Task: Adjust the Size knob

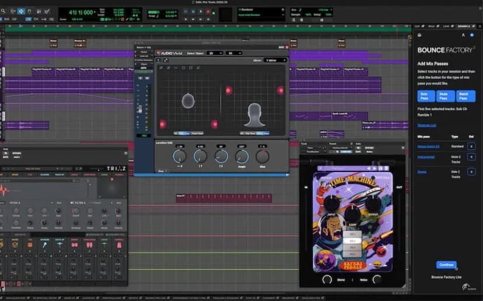Action: [262, 156]
